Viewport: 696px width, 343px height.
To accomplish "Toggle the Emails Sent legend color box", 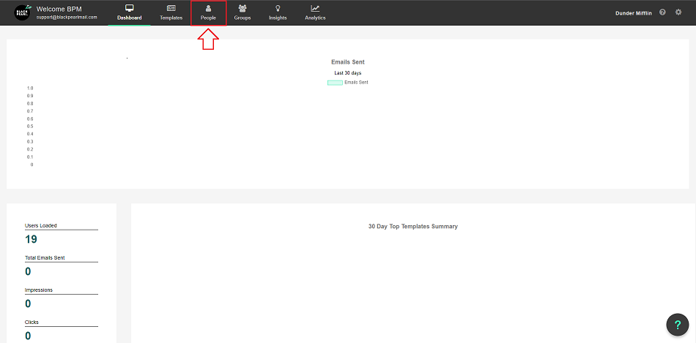I will coord(335,83).
